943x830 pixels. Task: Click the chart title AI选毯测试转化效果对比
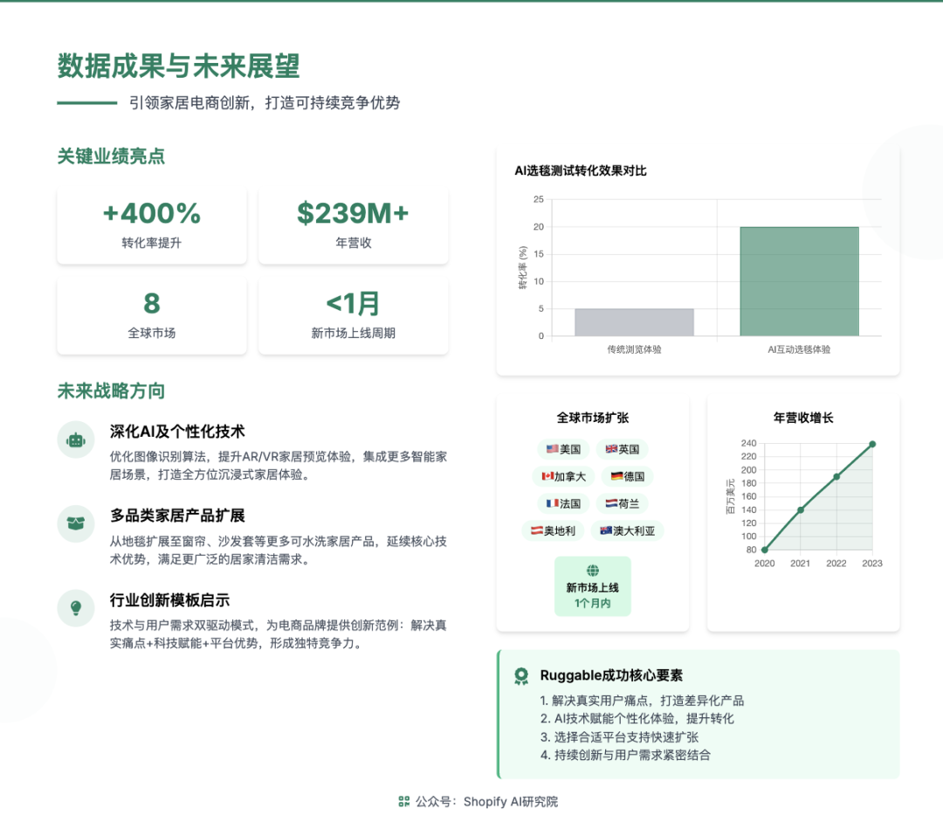click(581, 171)
